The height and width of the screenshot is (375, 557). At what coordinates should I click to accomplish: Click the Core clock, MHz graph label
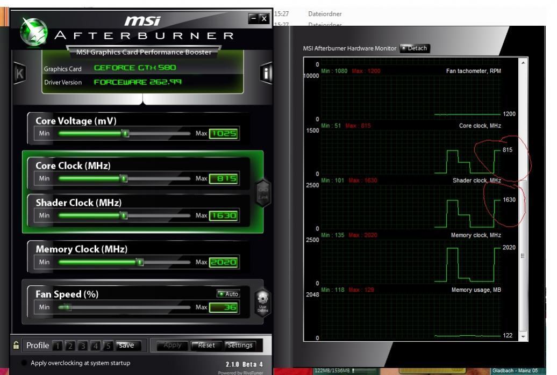[x=480, y=126]
